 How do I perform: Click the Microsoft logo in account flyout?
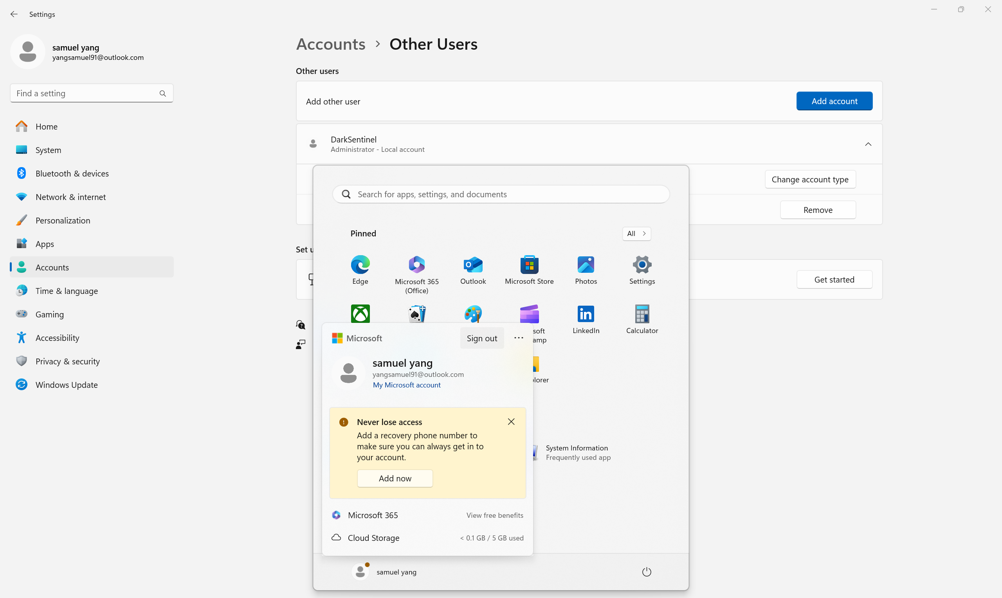point(337,338)
